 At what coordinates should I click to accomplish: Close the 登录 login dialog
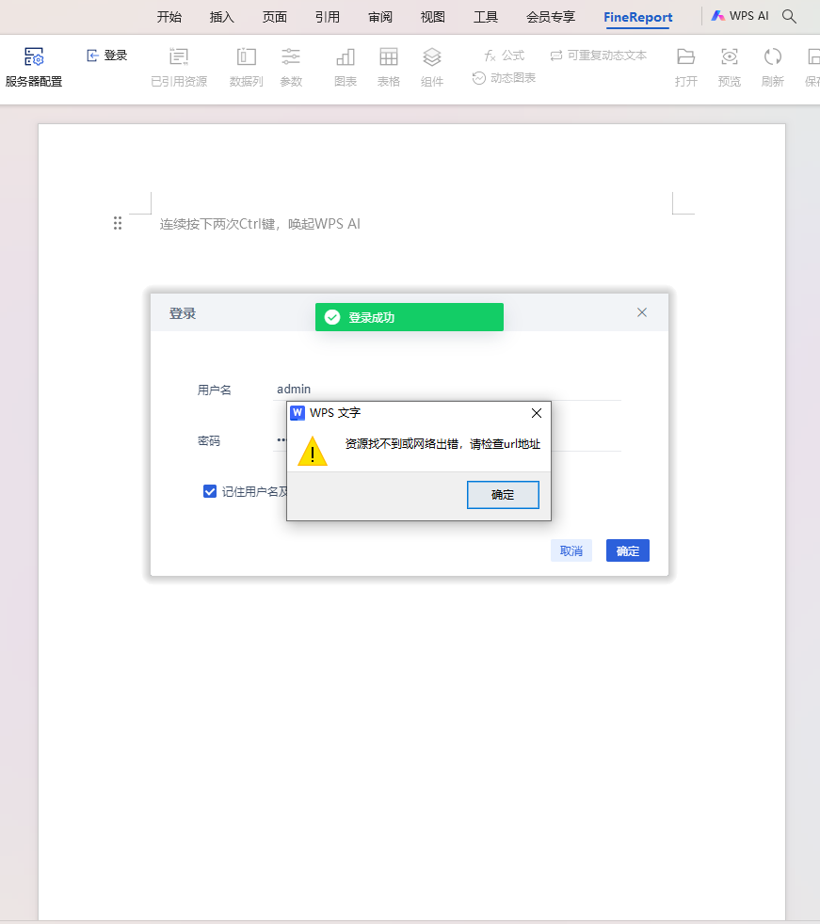point(642,312)
